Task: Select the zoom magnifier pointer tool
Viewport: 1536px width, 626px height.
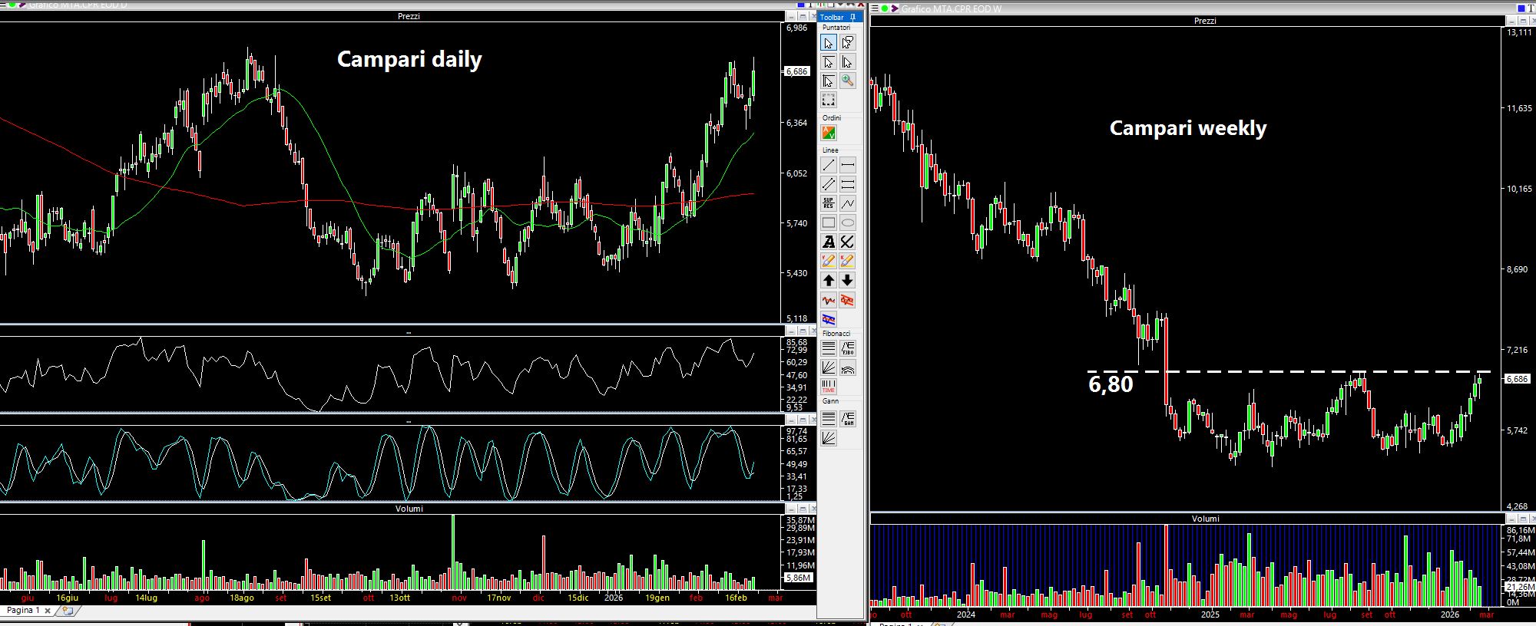Action: point(847,81)
